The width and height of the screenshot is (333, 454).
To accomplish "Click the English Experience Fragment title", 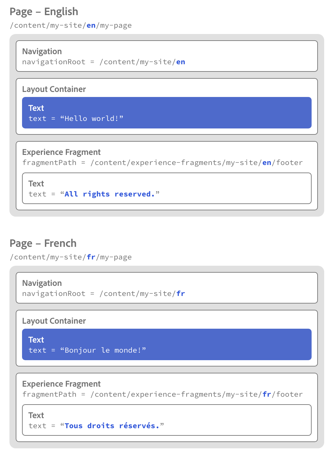I will click(61, 152).
